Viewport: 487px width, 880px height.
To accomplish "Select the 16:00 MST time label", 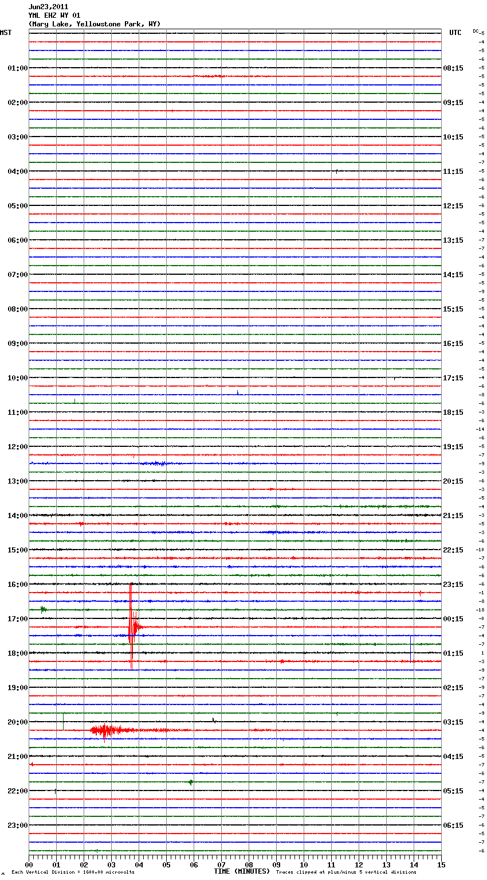I will click(x=18, y=585).
